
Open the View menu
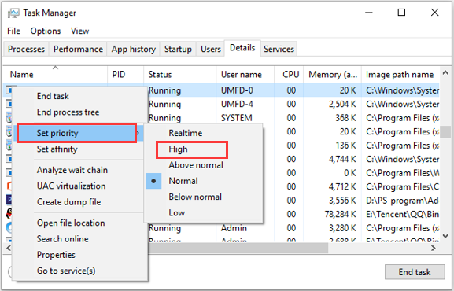(80, 31)
